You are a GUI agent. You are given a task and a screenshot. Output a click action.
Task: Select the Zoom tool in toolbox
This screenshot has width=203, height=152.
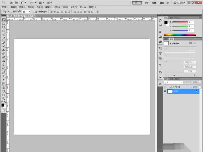tap(4, 98)
